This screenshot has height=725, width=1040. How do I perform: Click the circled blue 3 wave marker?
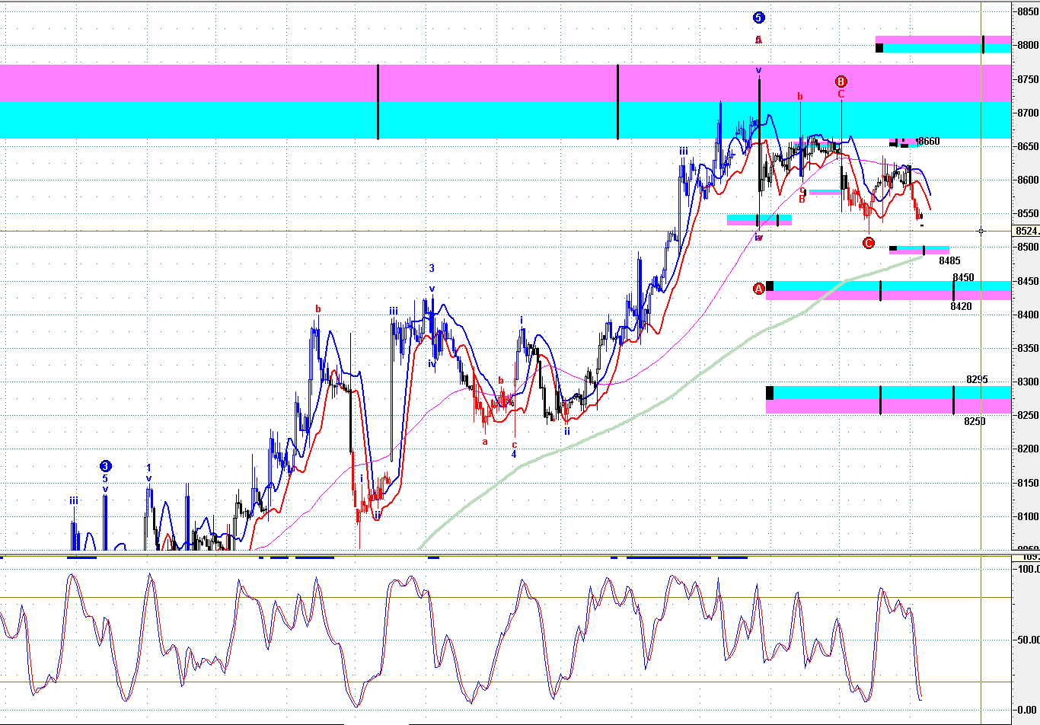point(106,466)
